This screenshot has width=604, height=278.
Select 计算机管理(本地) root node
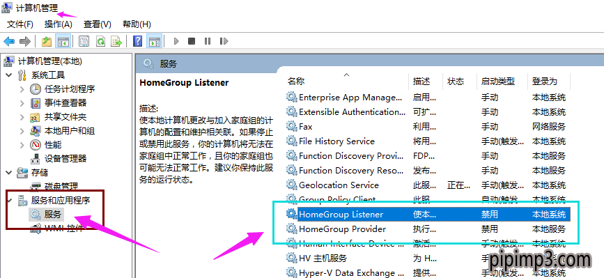point(49,61)
